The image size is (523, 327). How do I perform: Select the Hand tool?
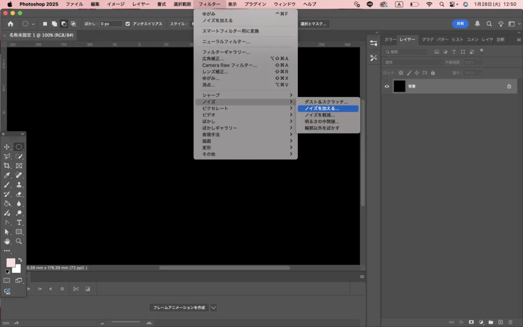coord(7,241)
